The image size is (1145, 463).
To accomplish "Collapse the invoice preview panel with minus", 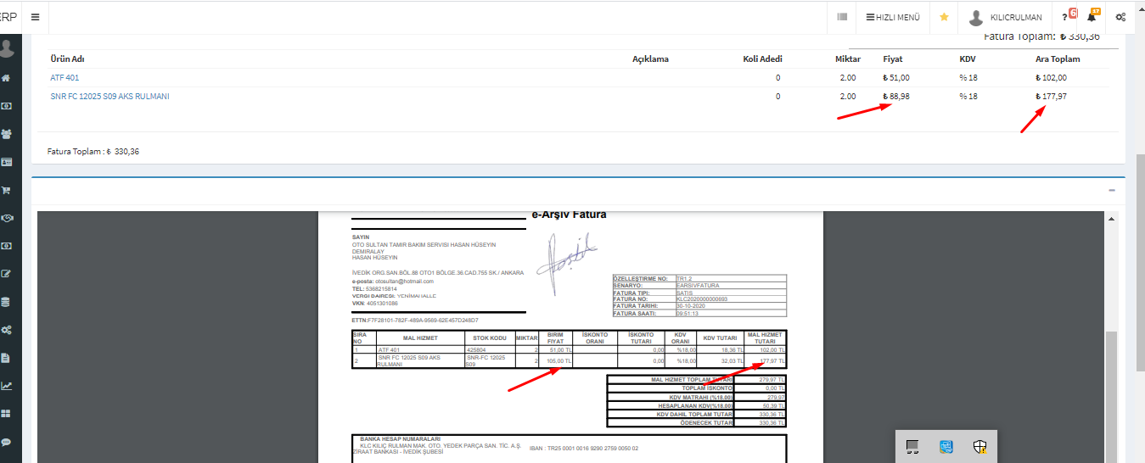I will click(1111, 191).
